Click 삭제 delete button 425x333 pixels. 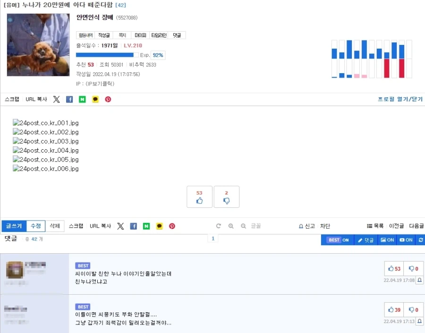[55, 226]
